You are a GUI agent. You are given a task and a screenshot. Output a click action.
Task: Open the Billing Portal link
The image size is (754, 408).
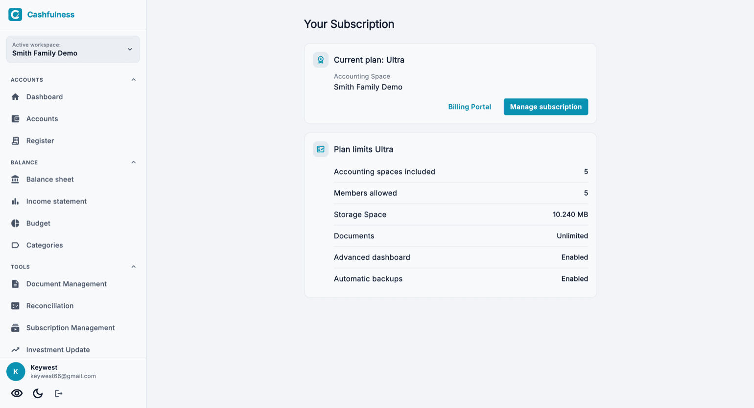(470, 107)
